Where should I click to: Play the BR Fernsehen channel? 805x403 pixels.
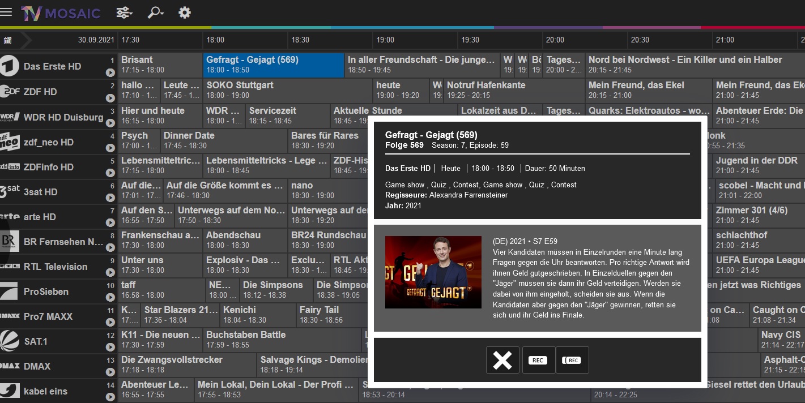(110, 247)
